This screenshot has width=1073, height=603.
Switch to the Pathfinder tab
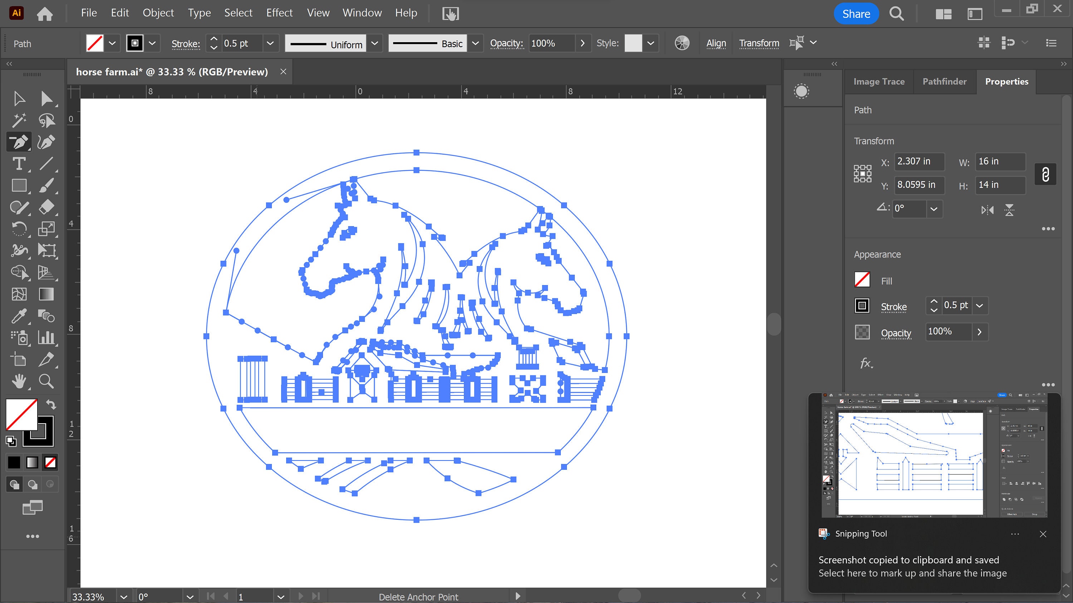944,81
